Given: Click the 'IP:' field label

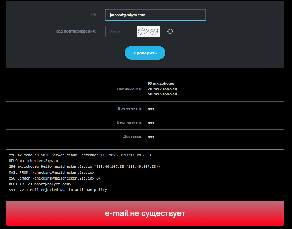Looking at the screenshot, I should [93, 15].
